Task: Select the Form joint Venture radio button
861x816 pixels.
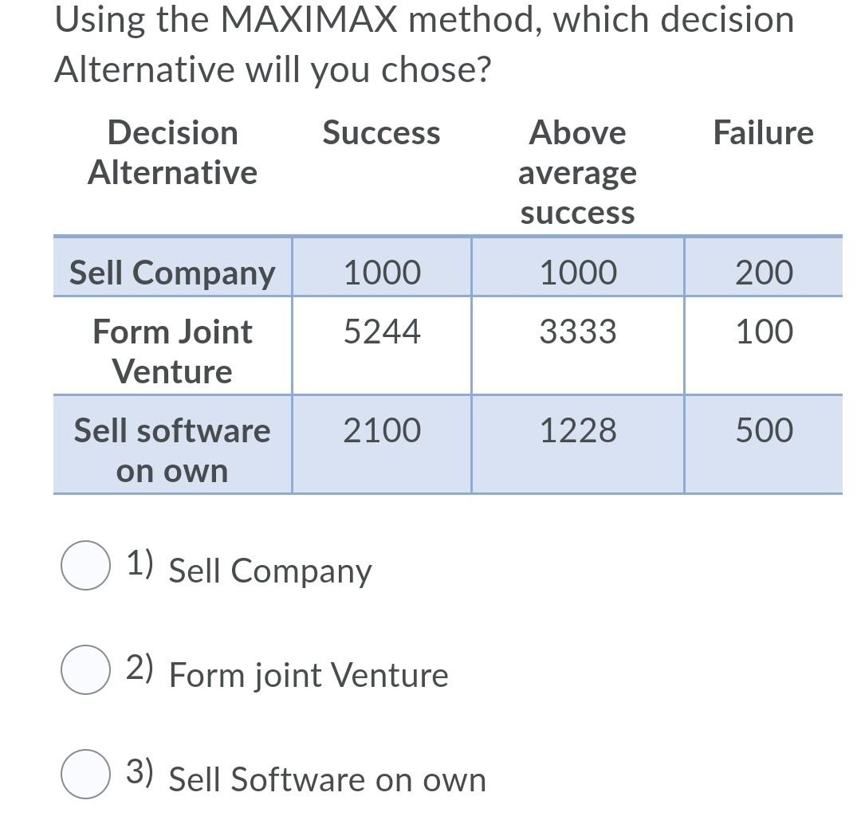Action: (x=85, y=672)
